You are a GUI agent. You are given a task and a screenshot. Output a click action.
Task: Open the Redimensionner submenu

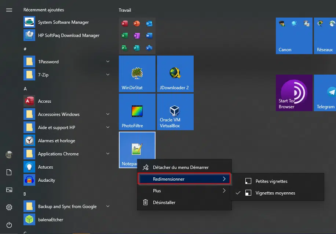pos(184,179)
